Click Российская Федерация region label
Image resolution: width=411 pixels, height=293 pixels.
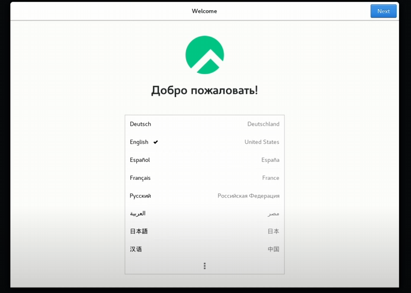pos(248,196)
